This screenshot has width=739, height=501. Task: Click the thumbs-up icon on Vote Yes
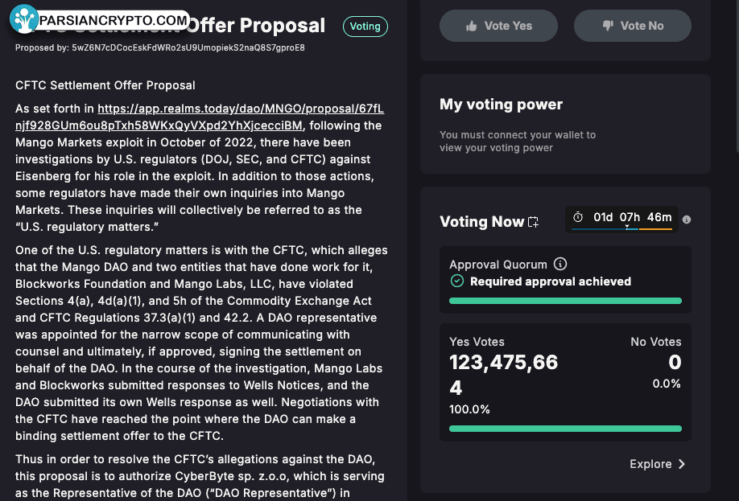point(472,26)
